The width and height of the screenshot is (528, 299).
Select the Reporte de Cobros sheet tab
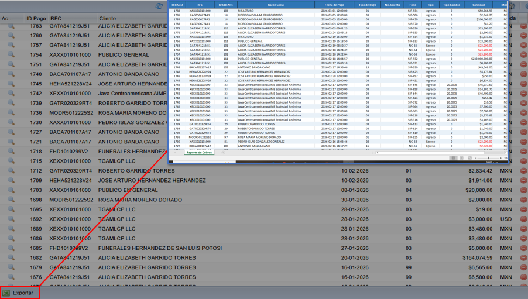(200, 152)
